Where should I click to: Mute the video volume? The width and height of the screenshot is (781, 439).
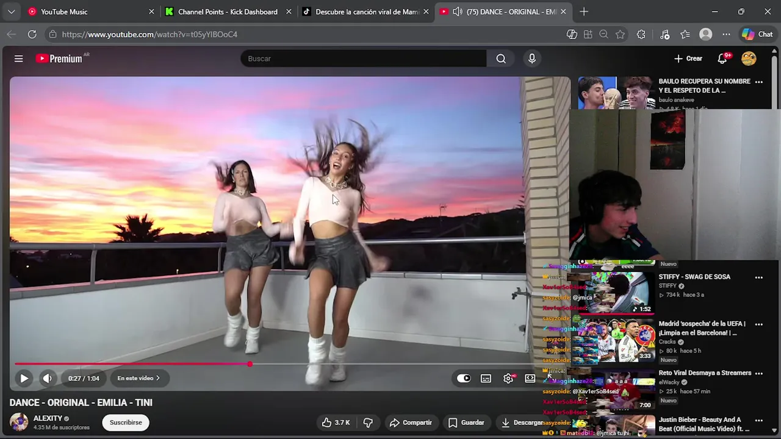click(x=47, y=378)
